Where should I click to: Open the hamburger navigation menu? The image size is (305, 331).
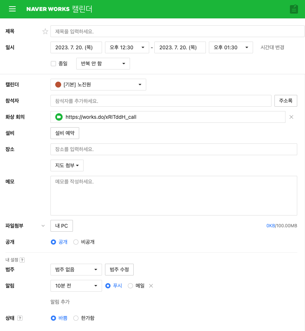coord(12,9)
